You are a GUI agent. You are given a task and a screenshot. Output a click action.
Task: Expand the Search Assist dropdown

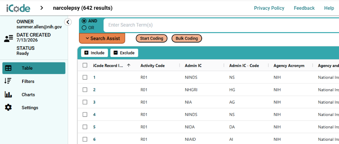coord(102,38)
